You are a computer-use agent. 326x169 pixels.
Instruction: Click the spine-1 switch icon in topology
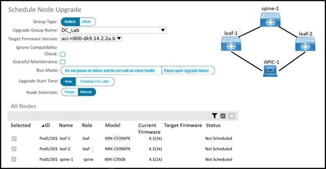[x=270, y=19]
